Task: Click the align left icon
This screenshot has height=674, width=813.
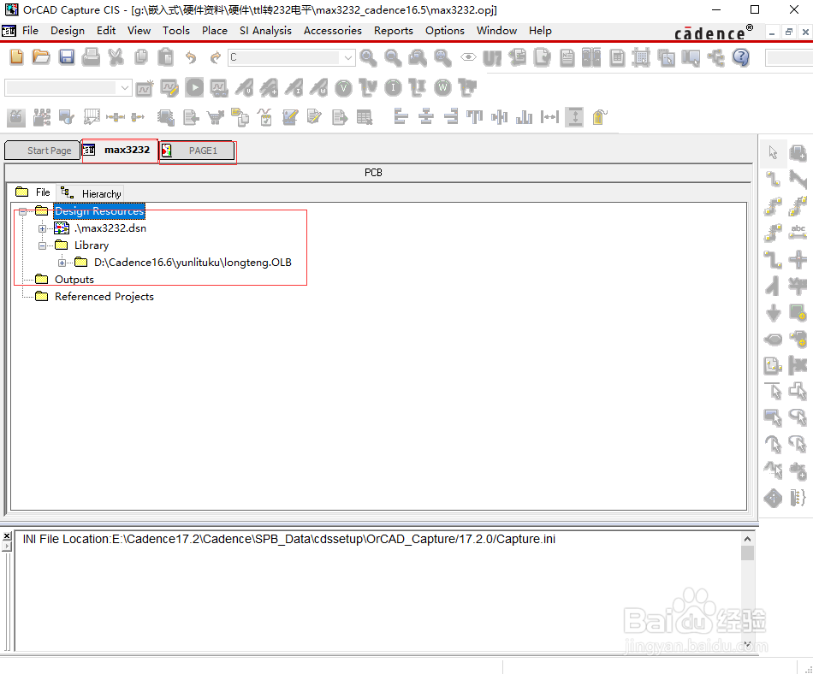Action: click(x=401, y=117)
